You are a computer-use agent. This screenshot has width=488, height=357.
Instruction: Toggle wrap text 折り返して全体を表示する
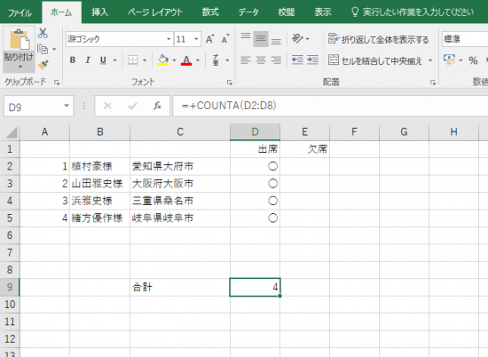tap(379, 39)
